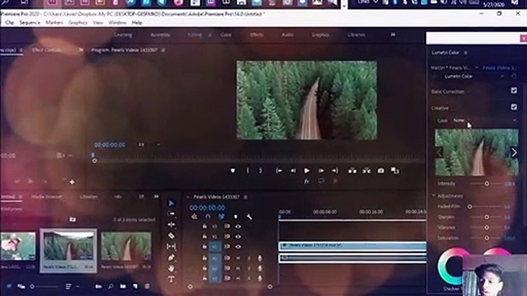Open the Sequence menu
Screen dimensions: 527x296
point(30,23)
